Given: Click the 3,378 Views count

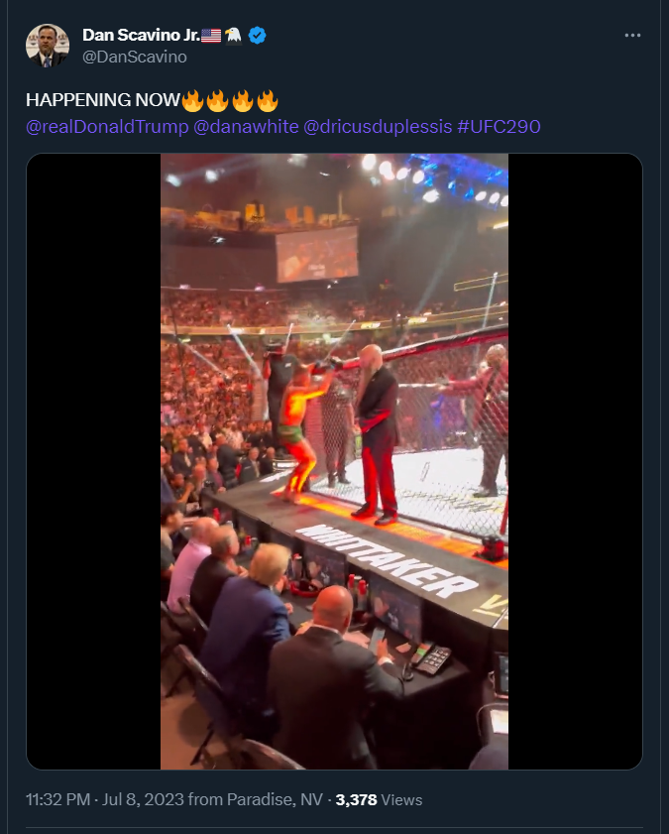Looking at the screenshot, I should pyautogui.click(x=379, y=799).
